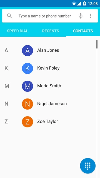Click the contacts list scrollbar thumb

(97, 44)
